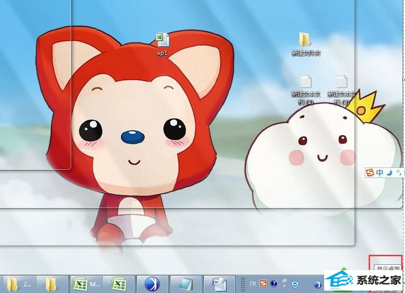Click the small blue round tray icon
This screenshot has height=293, width=405.
(317, 284)
